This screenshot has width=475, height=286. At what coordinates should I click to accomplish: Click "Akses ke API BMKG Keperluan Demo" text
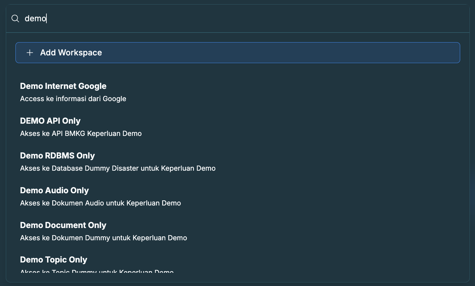coord(81,134)
